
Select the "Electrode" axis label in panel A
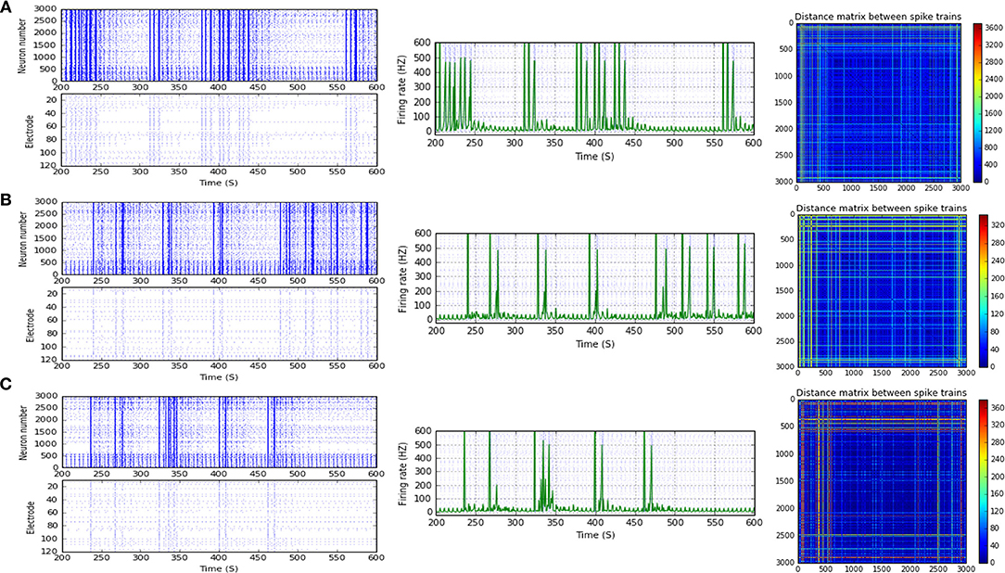coord(30,131)
